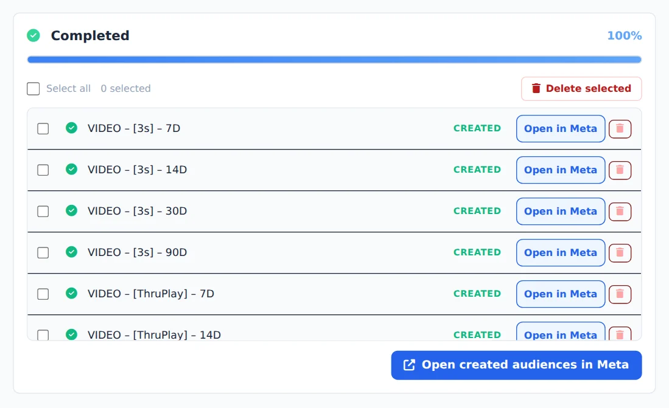Click the blue progress bar
Screen dimensions: 669x408
click(334, 60)
